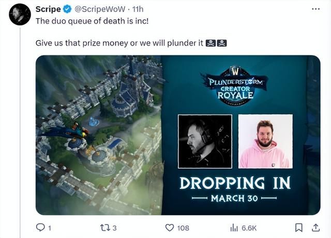Like the tweet with heart icon

(170, 228)
